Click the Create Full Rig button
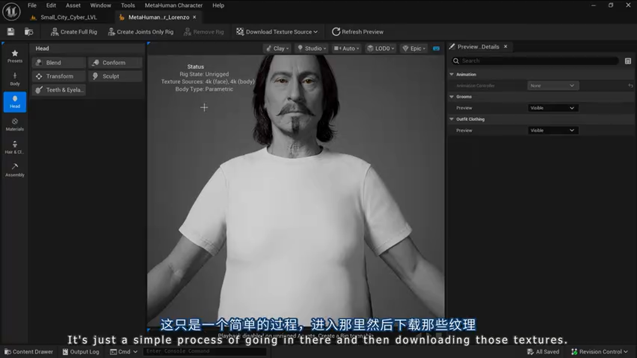Screen dimensions: 637x358 (x=73, y=31)
